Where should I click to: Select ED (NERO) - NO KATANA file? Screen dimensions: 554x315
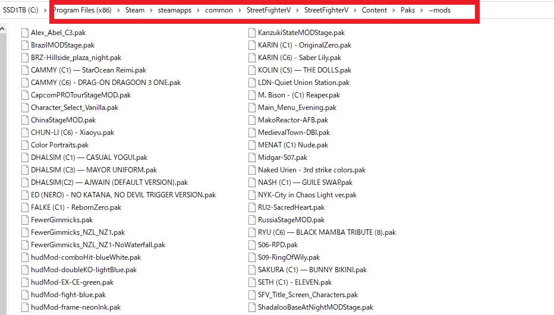click(118, 195)
